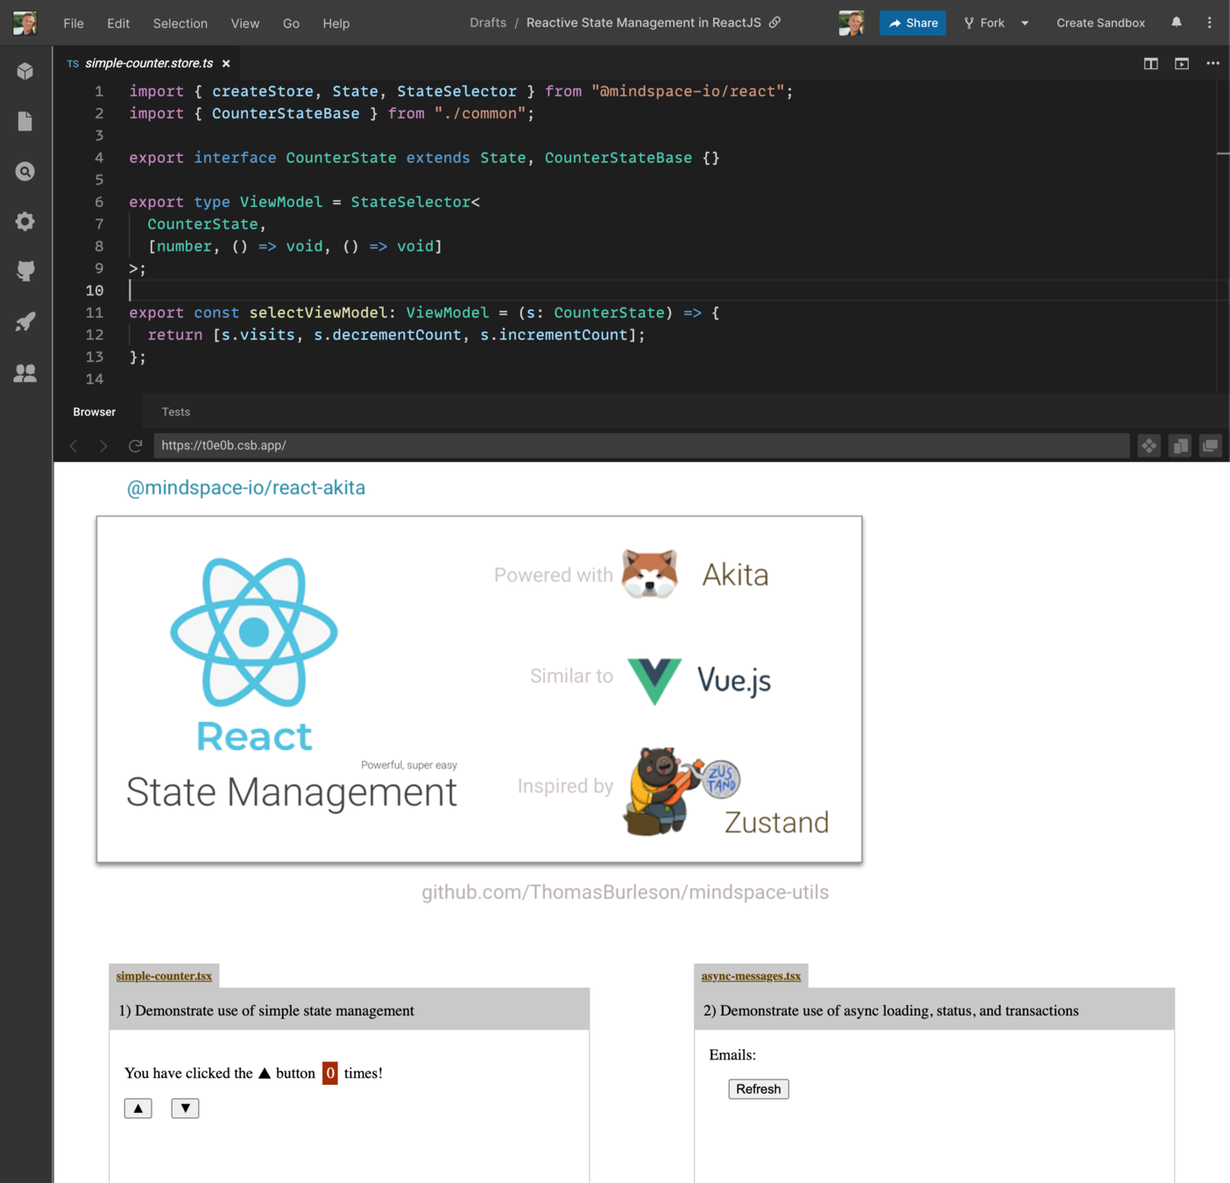Open the Explorer files sidebar icon

tap(25, 121)
